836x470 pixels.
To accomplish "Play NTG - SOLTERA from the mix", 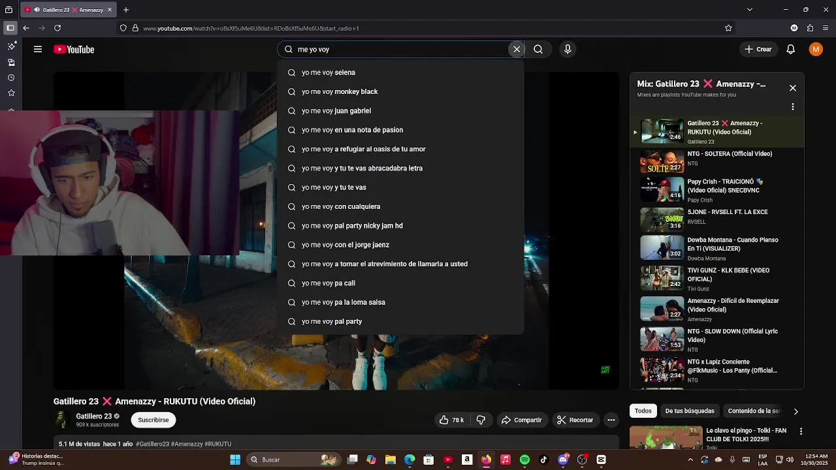I will point(717,162).
